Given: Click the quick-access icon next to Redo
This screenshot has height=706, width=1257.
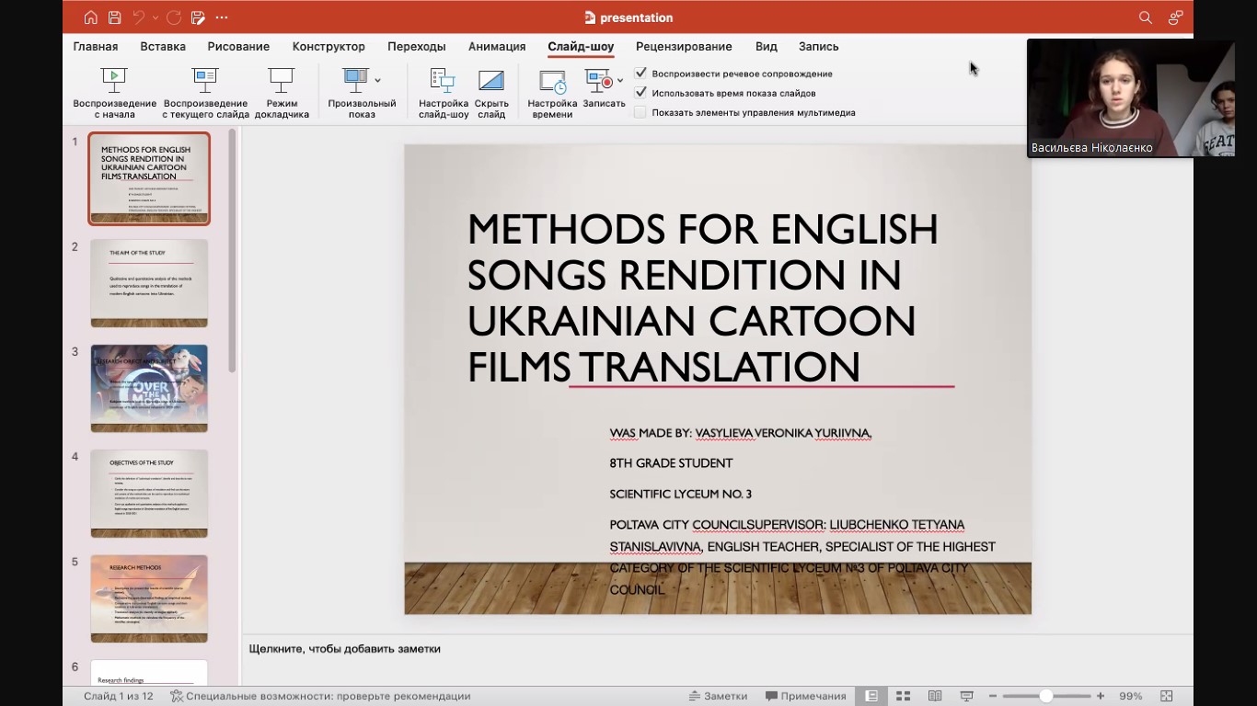Looking at the screenshot, I should click(198, 17).
